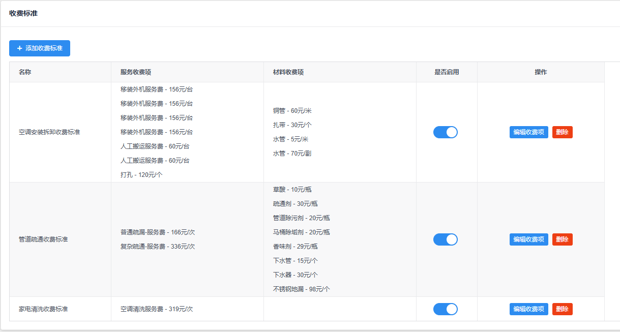Click 删除 for 家电清洗收费标准
Viewport: 620px width, 332px height.
pyautogui.click(x=562, y=309)
